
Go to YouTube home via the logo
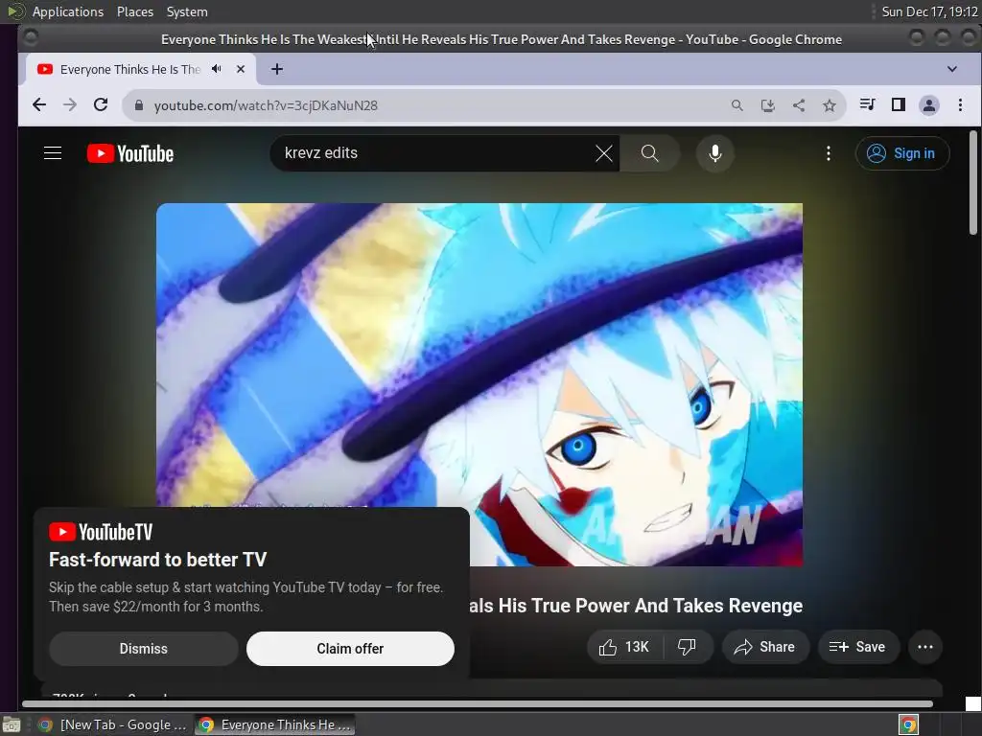(130, 153)
